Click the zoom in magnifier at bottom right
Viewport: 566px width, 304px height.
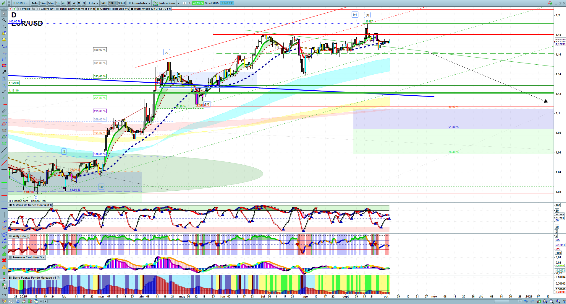[x=558, y=301]
